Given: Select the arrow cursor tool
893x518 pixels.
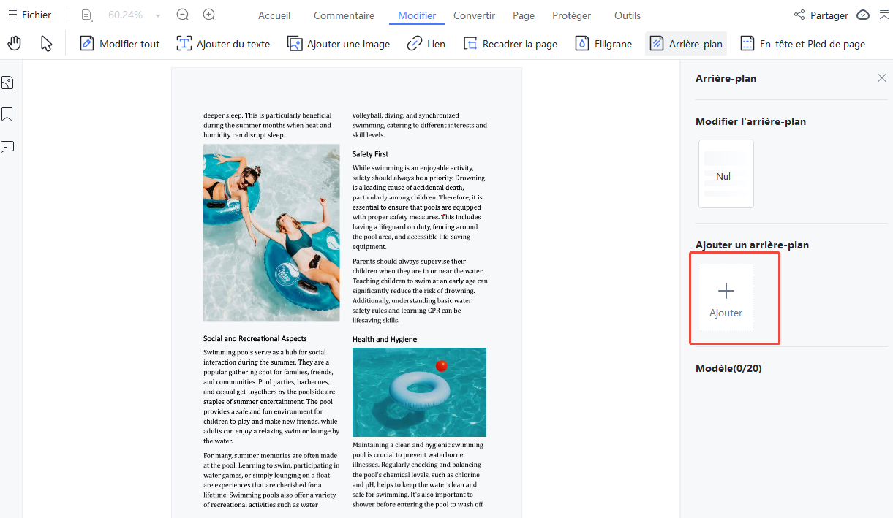Looking at the screenshot, I should pos(46,44).
